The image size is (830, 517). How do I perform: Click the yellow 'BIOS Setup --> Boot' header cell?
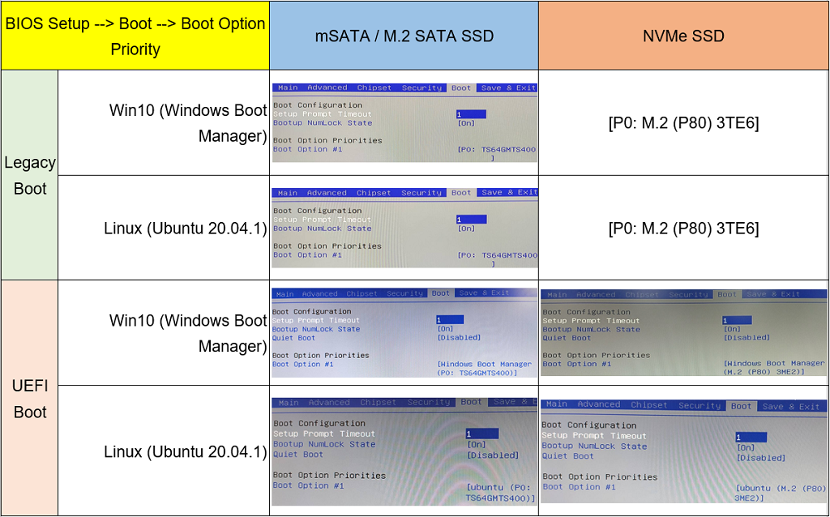tap(135, 36)
